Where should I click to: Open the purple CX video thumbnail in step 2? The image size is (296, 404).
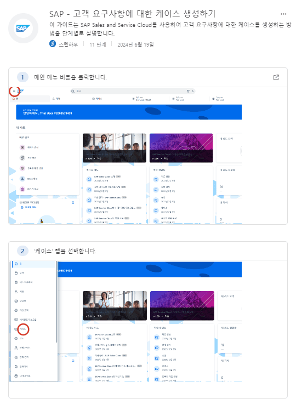[x=182, y=306]
